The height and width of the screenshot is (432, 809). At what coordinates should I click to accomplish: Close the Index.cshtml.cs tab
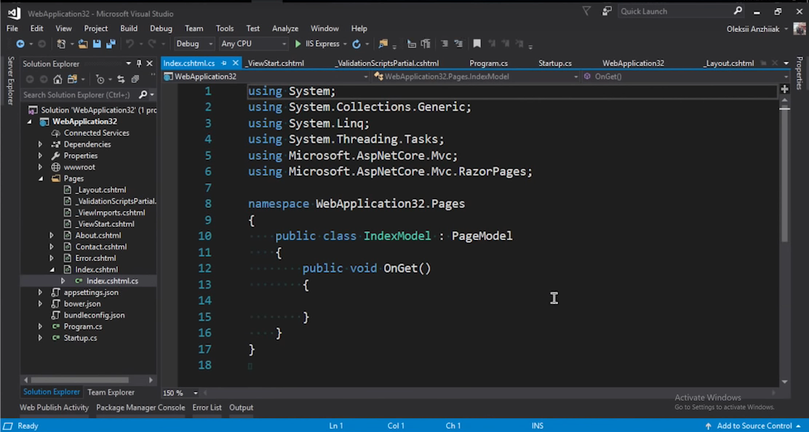click(x=235, y=63)
